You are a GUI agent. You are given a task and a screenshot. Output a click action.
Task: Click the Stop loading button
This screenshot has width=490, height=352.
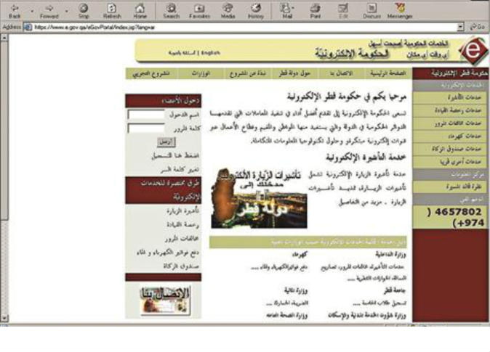(x=84, y=11)
